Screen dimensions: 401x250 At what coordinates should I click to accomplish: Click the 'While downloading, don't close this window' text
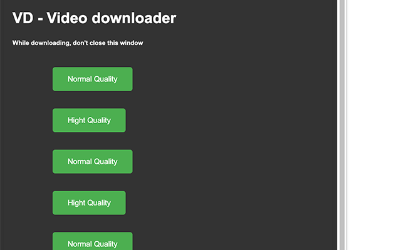pyautogui.click(x=78, y=43)
